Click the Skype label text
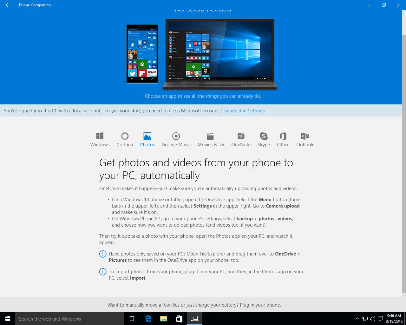Image resolution: width=406 pixels, height=325 pixels. (264, 145)
